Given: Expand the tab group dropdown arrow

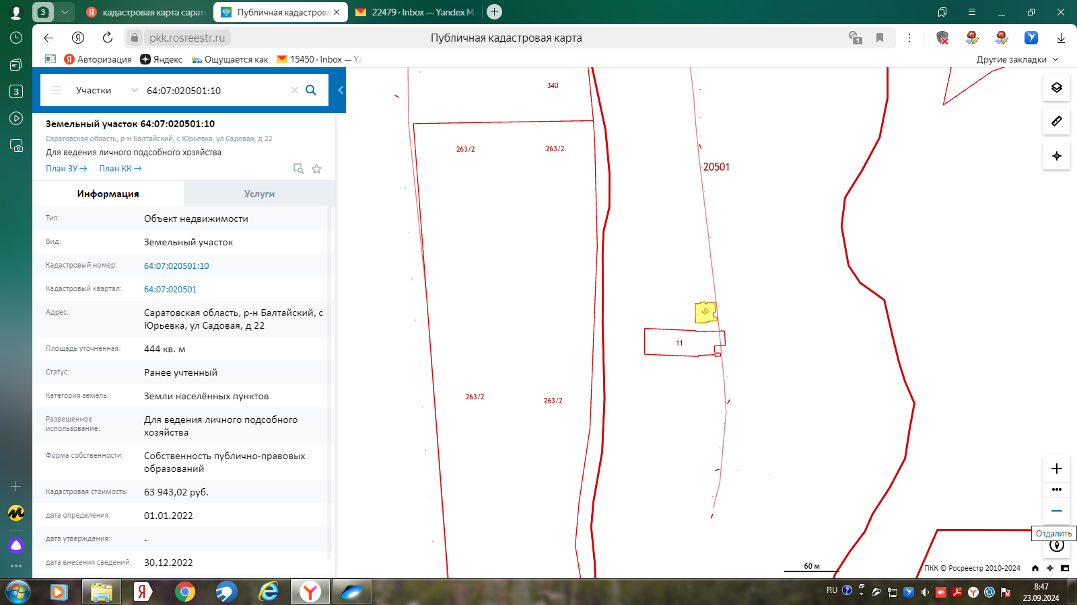Looking at the screenshot, I should pos(65,12).
